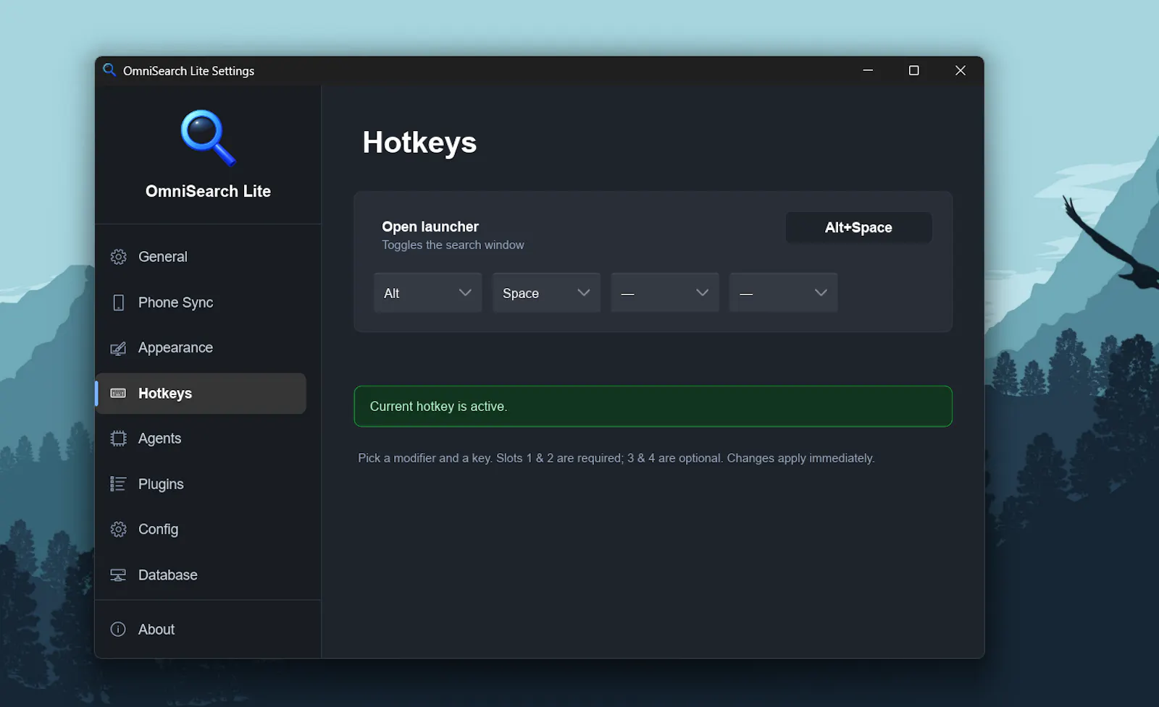Screen dimensions: 1159x707
Task: Expand the fourth hotkey slot dropdown
Action: tap(783, 292)
